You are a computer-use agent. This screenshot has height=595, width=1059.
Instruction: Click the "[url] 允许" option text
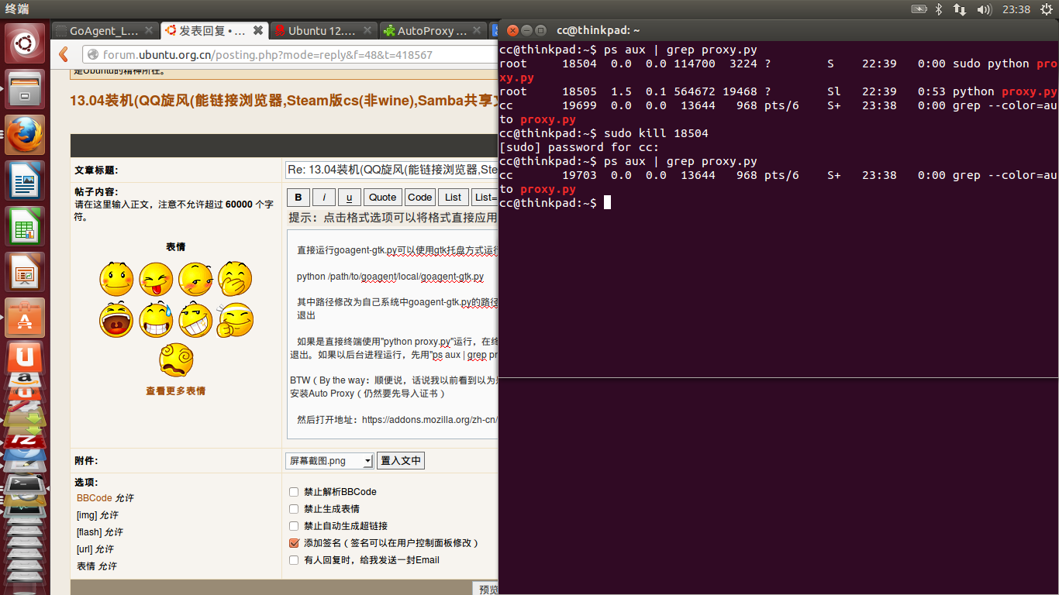point(95,549)
